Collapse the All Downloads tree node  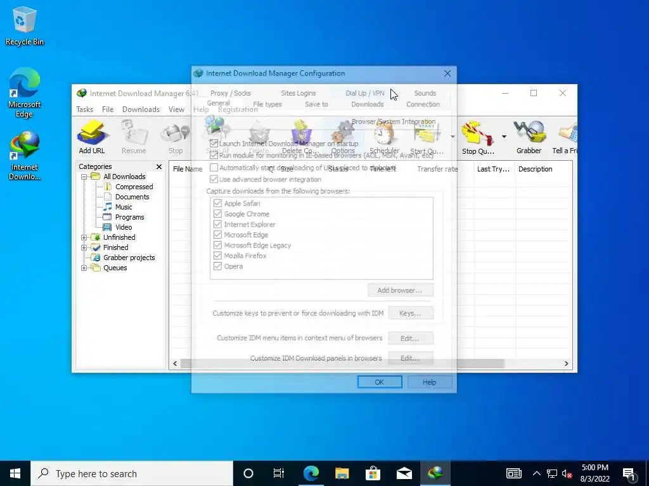[x=84, y=177]
